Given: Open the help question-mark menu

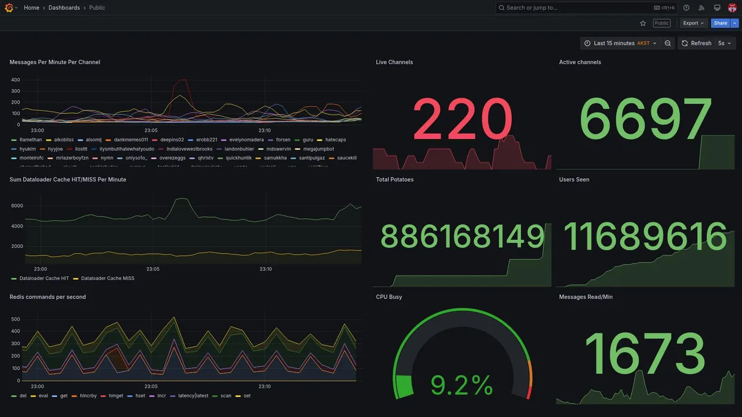Looking at the screenshot, I should [x=686, y=8].
